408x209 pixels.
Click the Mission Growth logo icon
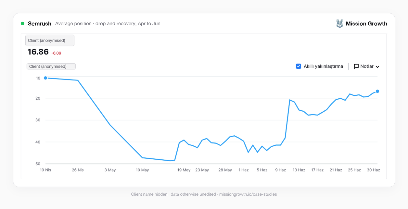pyautogui.click(x=339, y=23)
